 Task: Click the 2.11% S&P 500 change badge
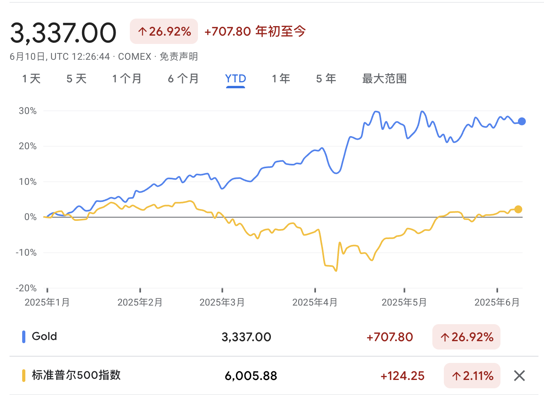pos(472,376)
